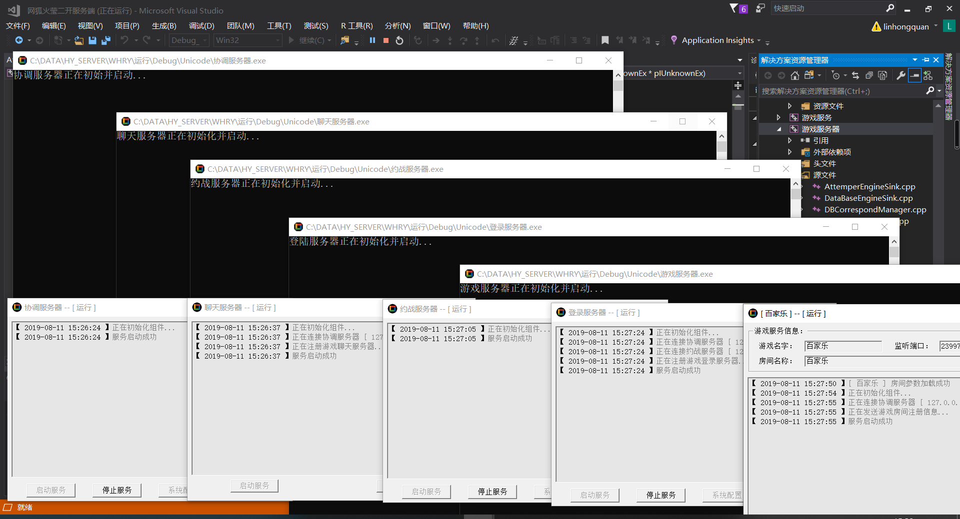The image size is (960, 519).
Task: Click Pending Changes Filter clock icon
Action: coord(835,75)
